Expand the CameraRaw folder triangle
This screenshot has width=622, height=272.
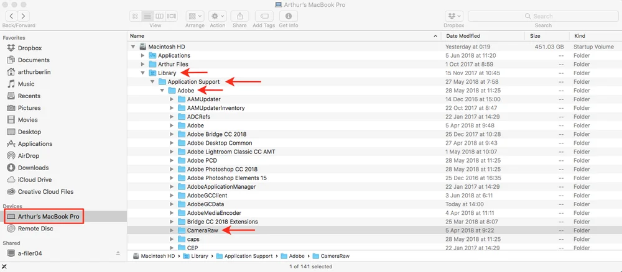172,230
